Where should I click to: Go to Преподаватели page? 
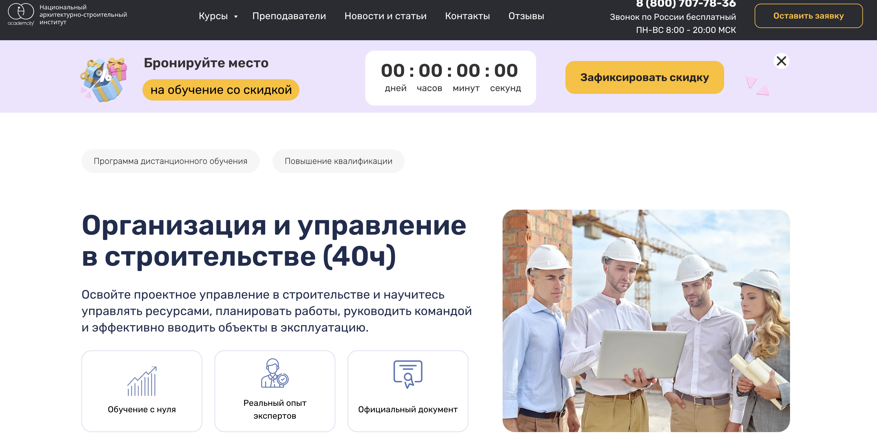[x=289, y=16]
